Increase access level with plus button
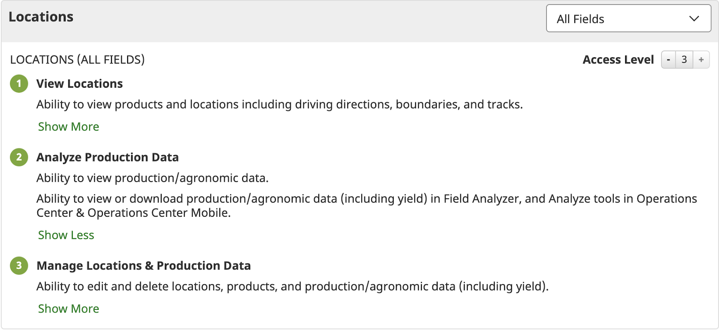The image size is (719, 331). coord(701,60)
